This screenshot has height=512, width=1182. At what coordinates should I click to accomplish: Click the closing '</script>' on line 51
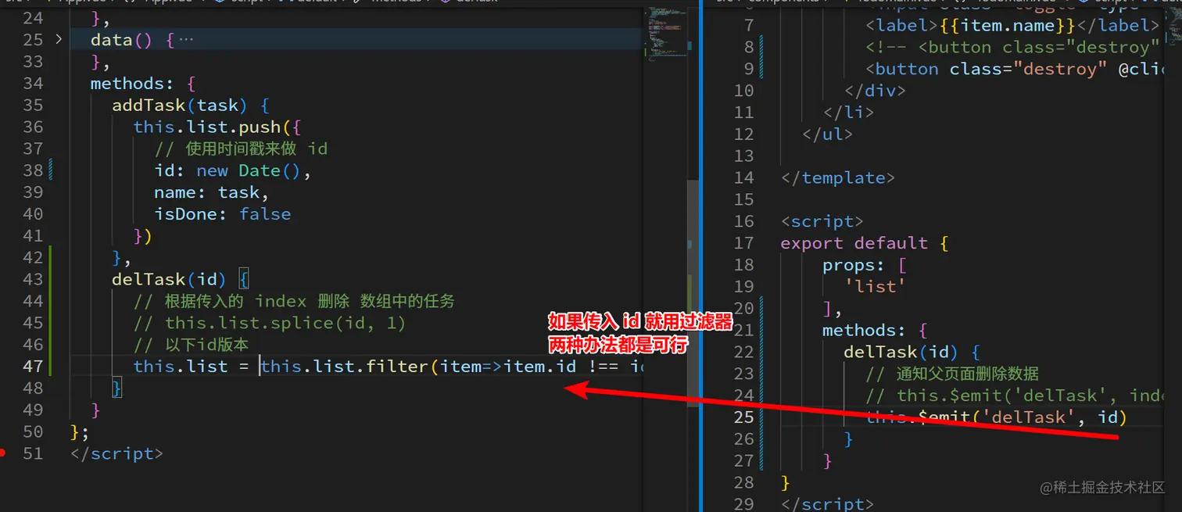click(116, 453)
